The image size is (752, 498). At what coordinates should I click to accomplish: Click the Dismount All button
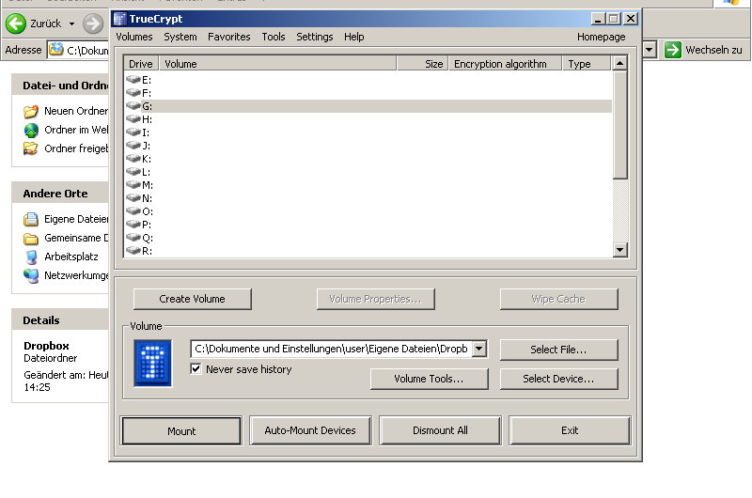pos(440,430)
